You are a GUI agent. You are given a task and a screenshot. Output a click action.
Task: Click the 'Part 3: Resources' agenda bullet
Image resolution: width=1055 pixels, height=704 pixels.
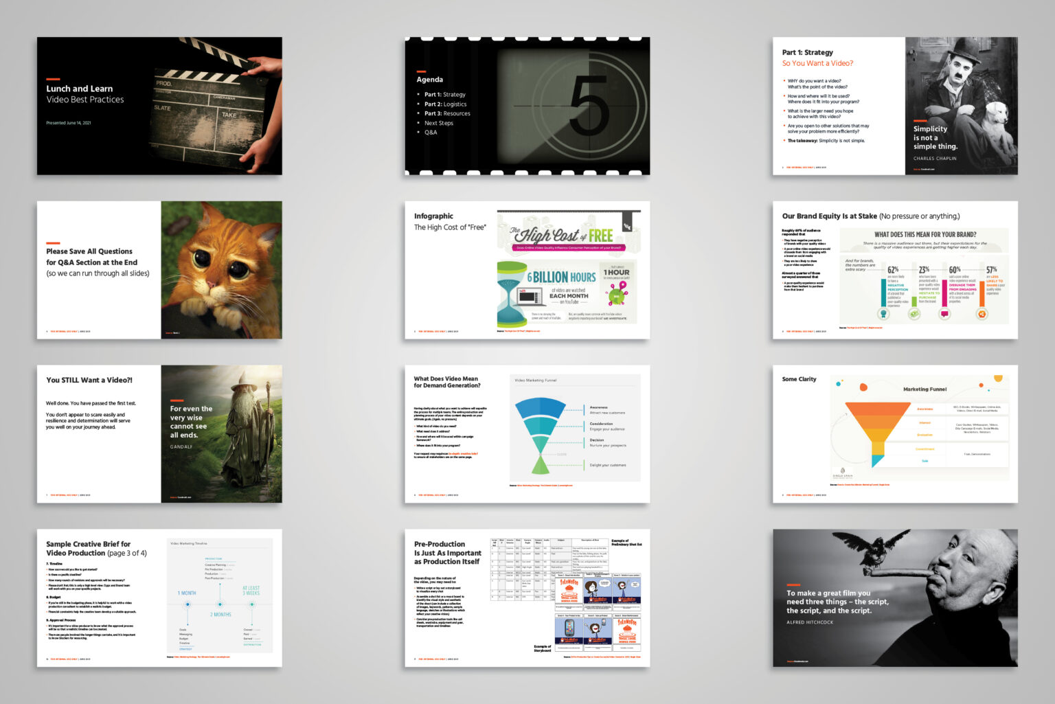pos(447,113)
